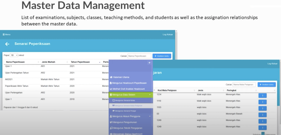Click Log Keluar on the right window
281x135 pixels.
(x=272, y=64)
